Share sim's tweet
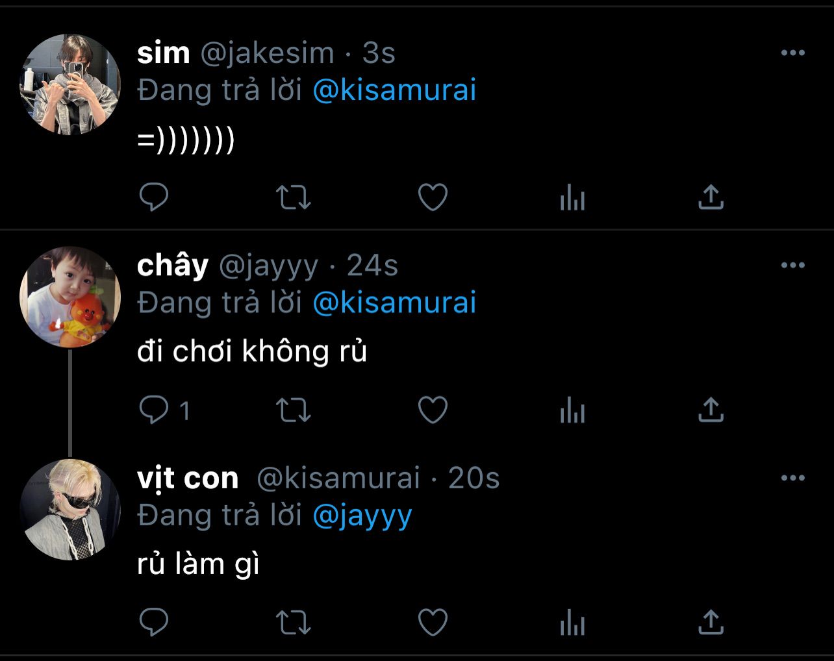 pyautogui.click(x=711, y=197)
